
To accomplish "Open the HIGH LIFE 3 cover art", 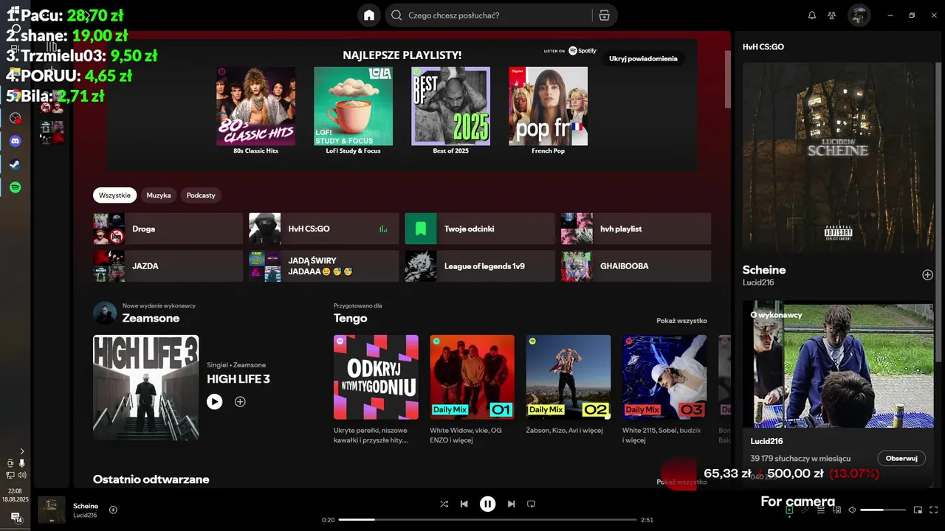I will coord(145,388).
